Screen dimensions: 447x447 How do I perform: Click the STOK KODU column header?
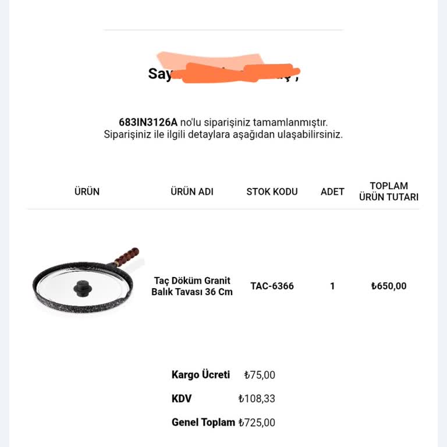pyautogui.click(x=272, y=191)
